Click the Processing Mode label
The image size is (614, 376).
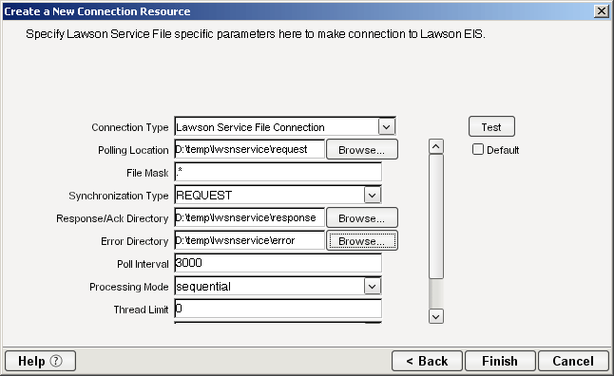pos(129,287)
